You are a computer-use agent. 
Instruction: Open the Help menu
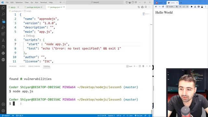pos(51,2)
